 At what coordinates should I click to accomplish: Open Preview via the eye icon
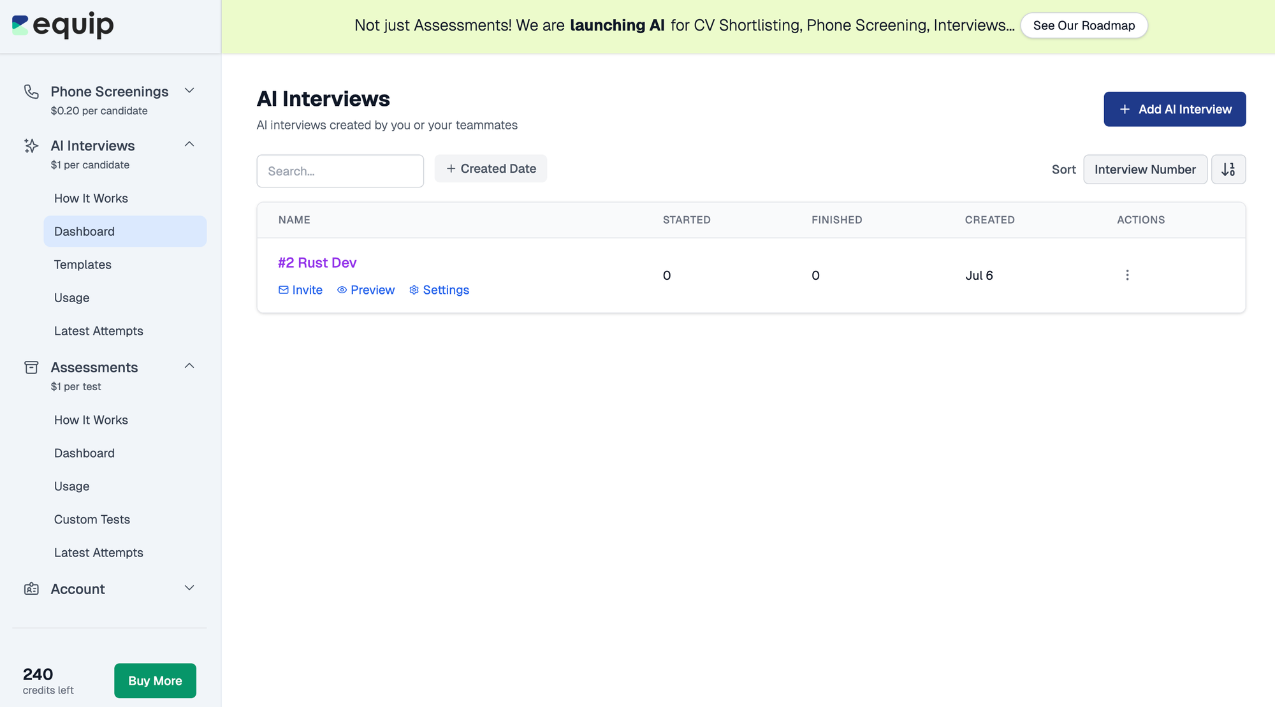342,290
